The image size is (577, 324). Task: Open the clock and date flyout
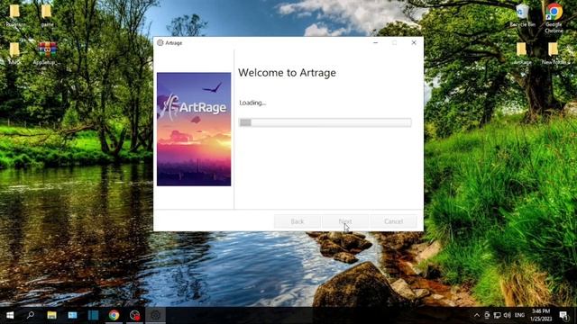(541, 315)
